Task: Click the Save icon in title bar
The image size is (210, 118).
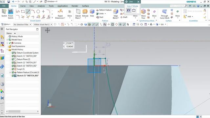Action: click(9, 2)
